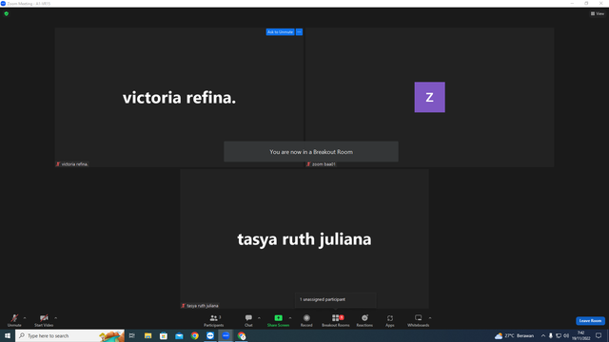Open File Explorer from the taskbar

pyautogui.click(x=148, y=335)
